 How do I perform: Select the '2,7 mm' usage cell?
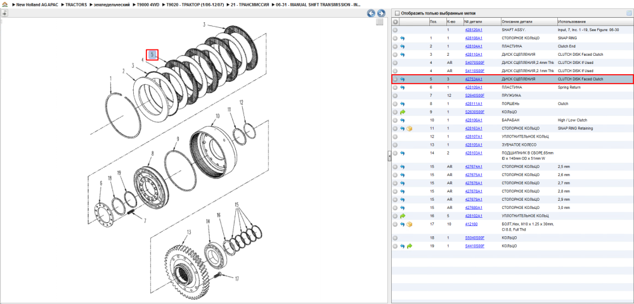[564, 183]
